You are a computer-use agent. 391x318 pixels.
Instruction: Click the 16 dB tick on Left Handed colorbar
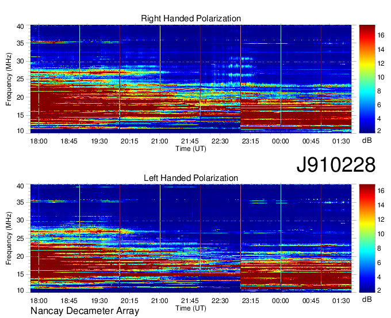pos(381,191)
